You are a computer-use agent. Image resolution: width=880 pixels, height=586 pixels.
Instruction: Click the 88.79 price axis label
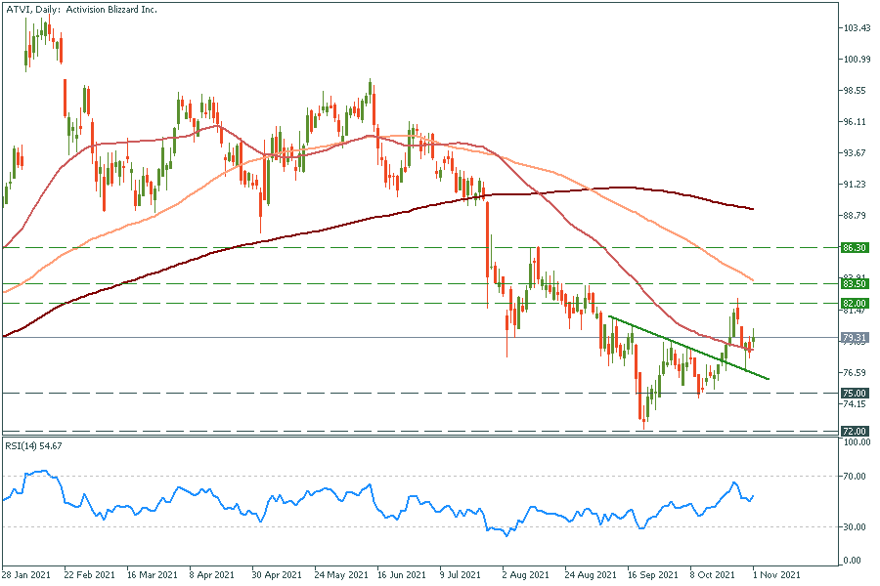[857, 215]
